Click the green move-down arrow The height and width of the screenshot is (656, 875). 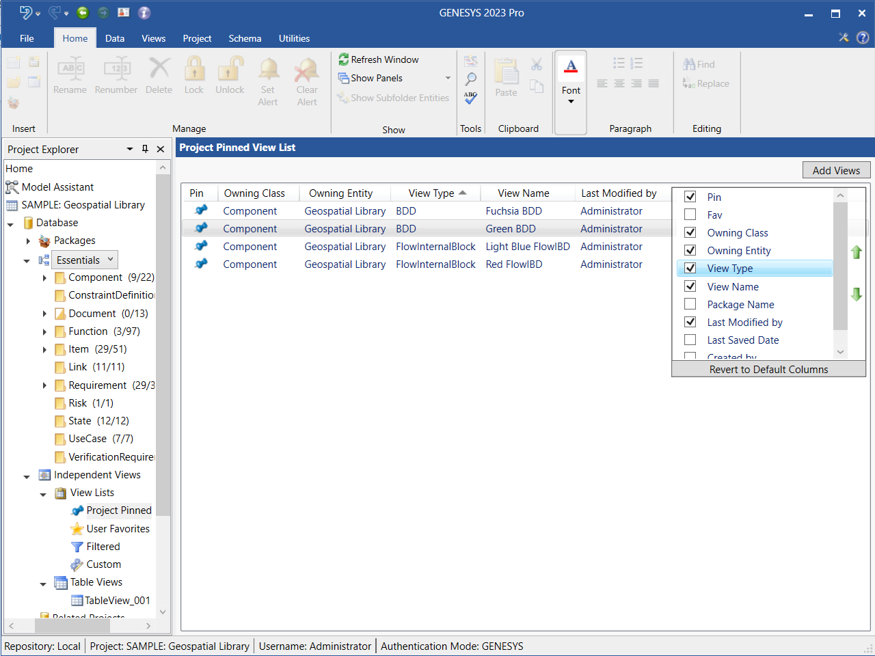(856, 295)
